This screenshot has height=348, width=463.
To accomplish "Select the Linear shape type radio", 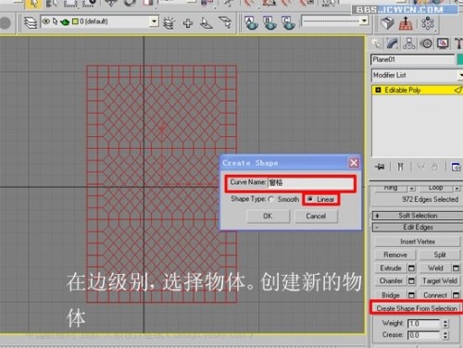I will coord(310,199).
